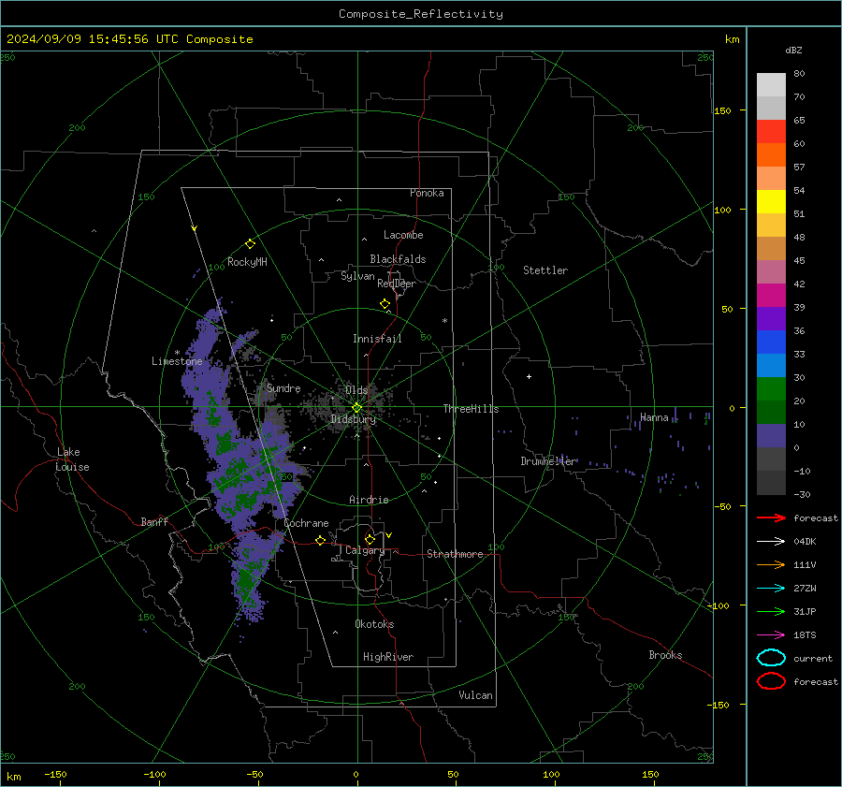Click the 'RockyMH' map label
This screenshot has width=842, height=787.
tap(247, 262)
